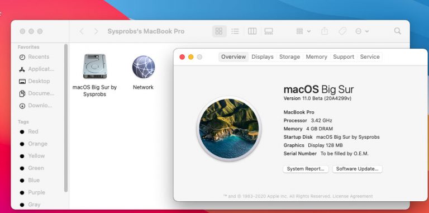429x213 pixels.
Task: Switch Finder to list view
Action: point(235,31)
